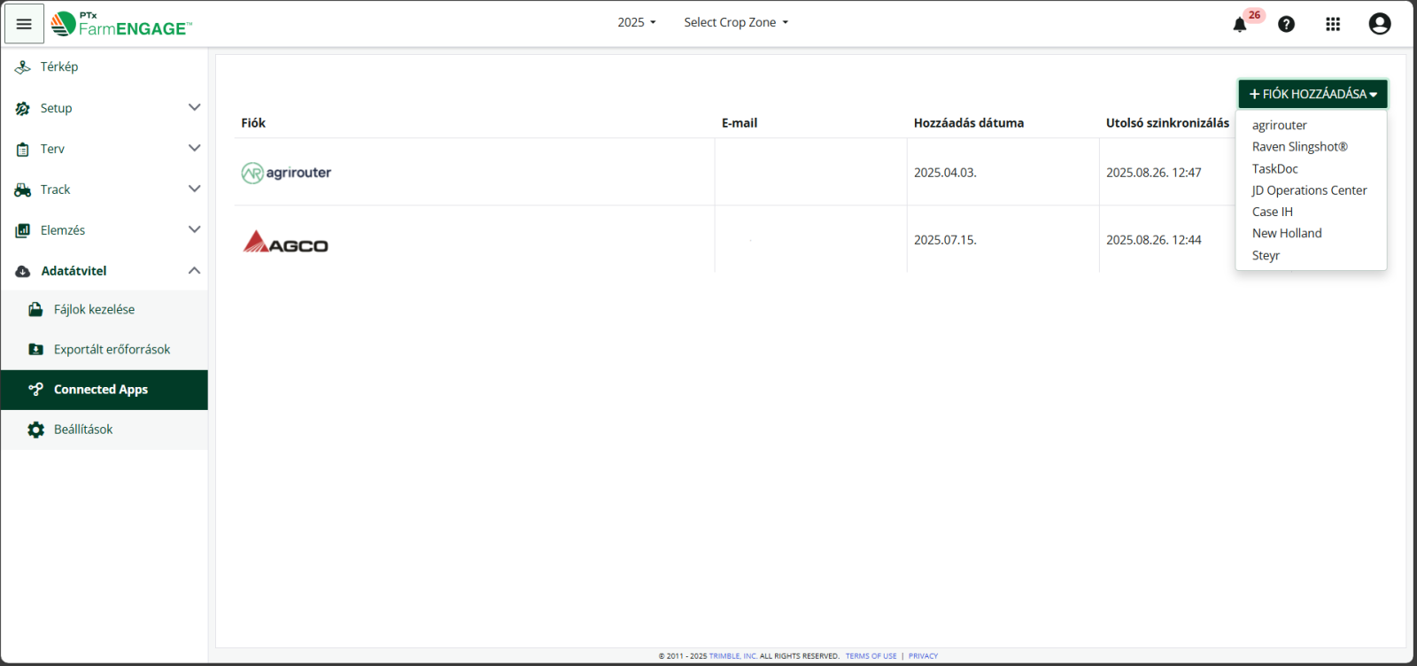Click the Track tractor icon
Image resolution: width=1417 pixels, height=666 pixels.
23,190
